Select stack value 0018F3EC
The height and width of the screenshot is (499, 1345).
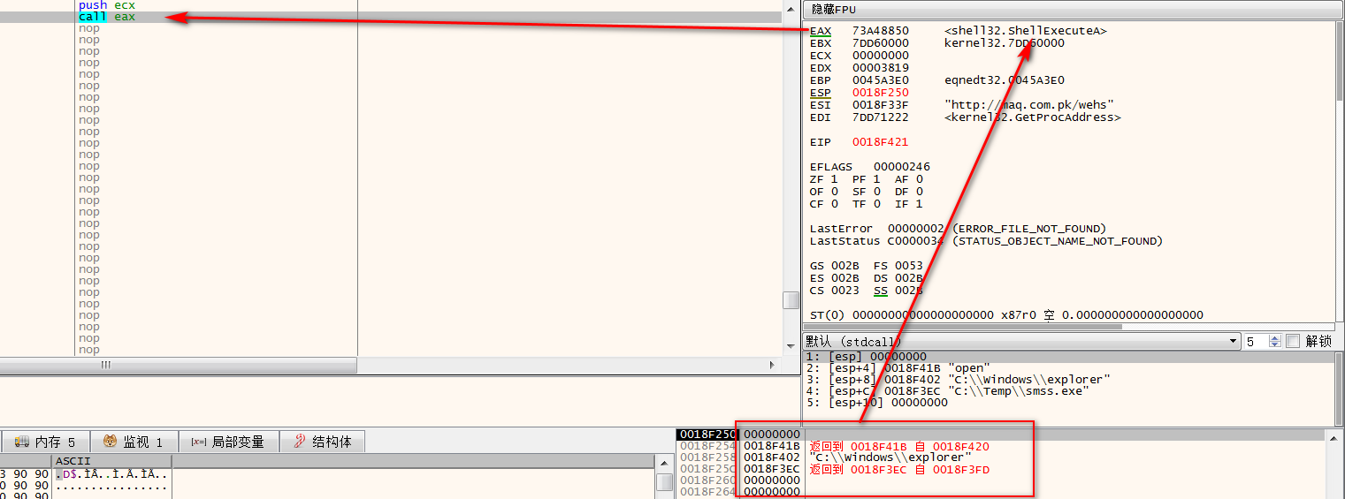tap(772, 469)
